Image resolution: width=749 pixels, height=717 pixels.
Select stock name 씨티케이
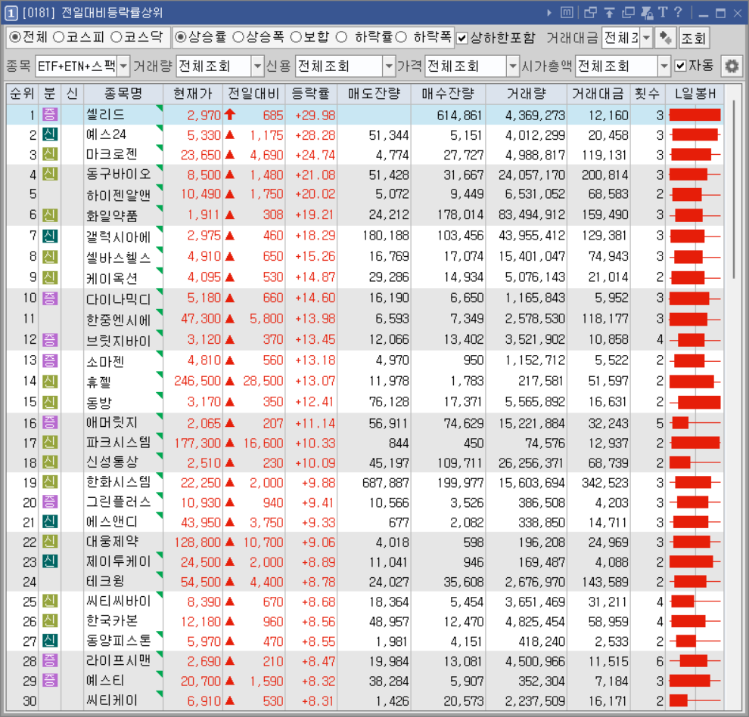(x=112, y=700)
